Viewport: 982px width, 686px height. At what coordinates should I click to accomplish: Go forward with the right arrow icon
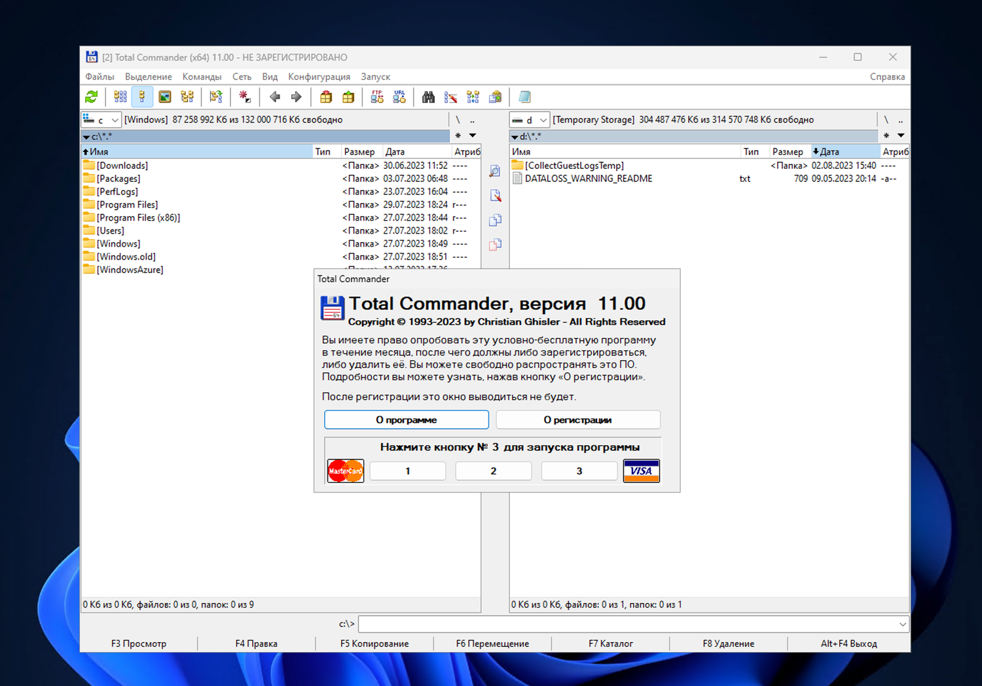297,97
